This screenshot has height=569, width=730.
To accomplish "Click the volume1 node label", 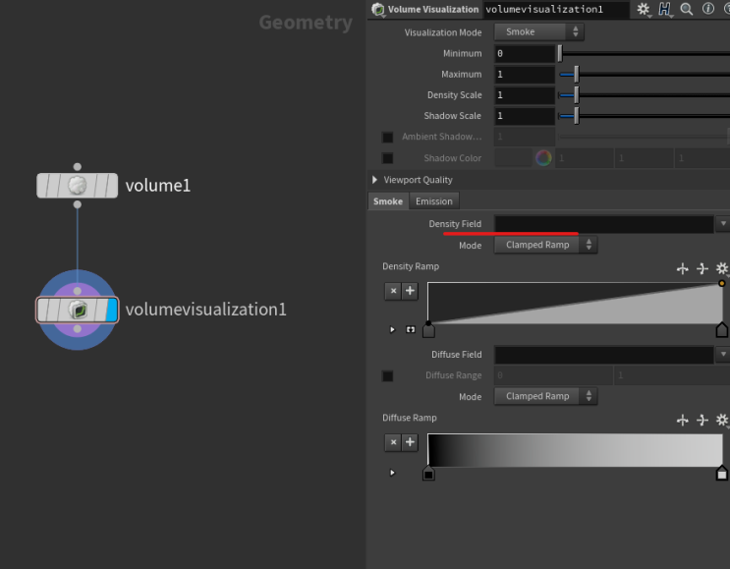I will [x=158, y=186].
